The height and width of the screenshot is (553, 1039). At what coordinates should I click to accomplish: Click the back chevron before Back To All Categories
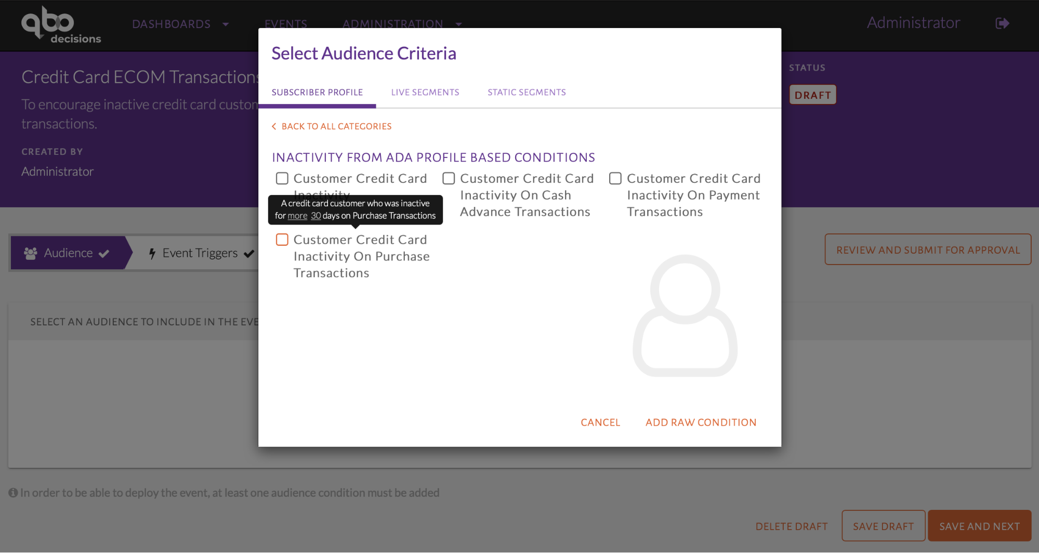coord(274,126)
